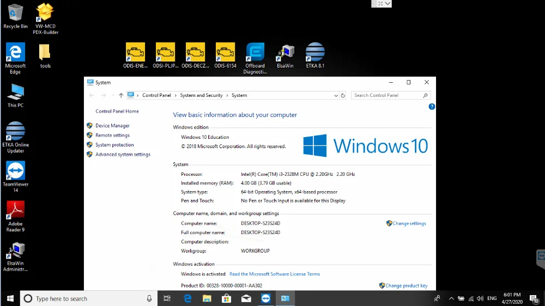
Task: Open Mail app from the taskbar
Action: click(246, 298)
